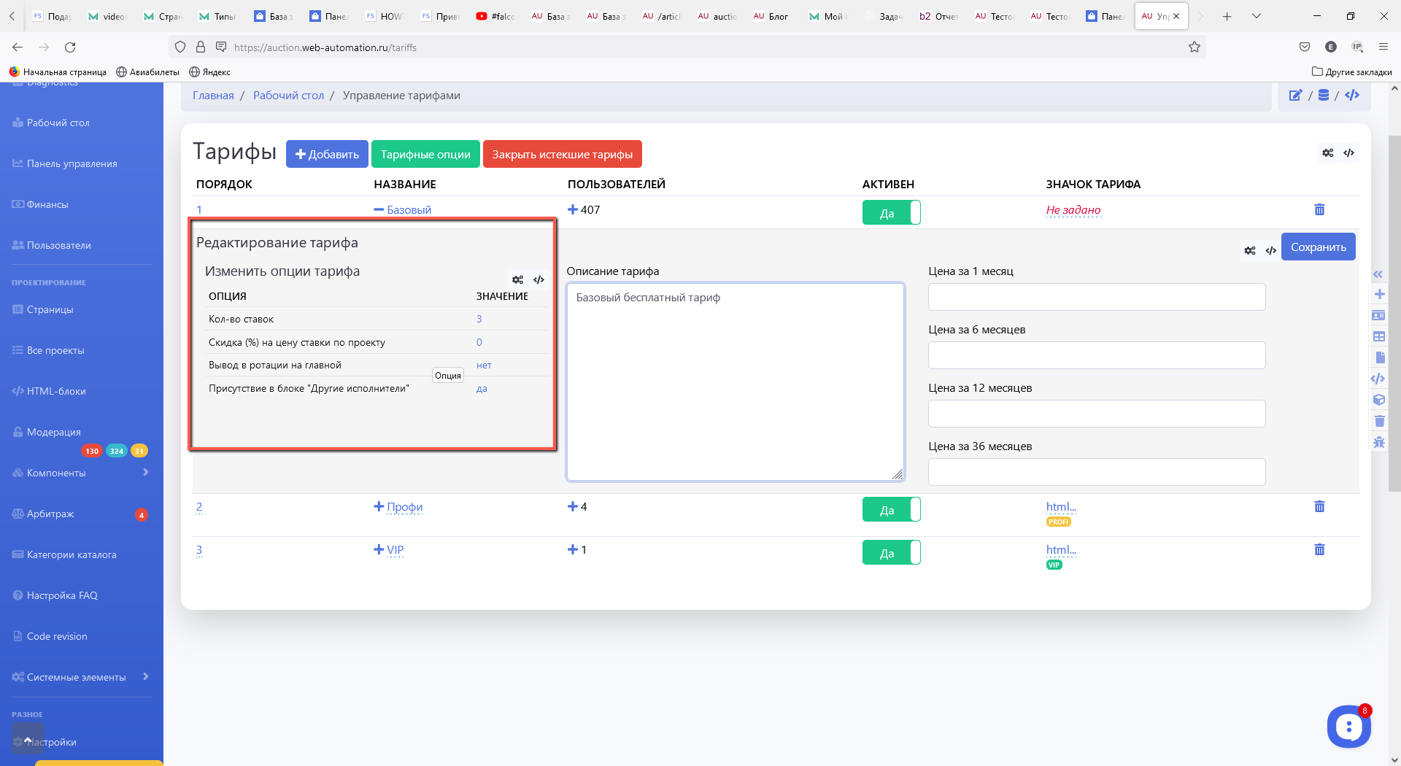Open Пользователи in the sidebar menu
The image size is (1401, 766).
click(58, 246)
